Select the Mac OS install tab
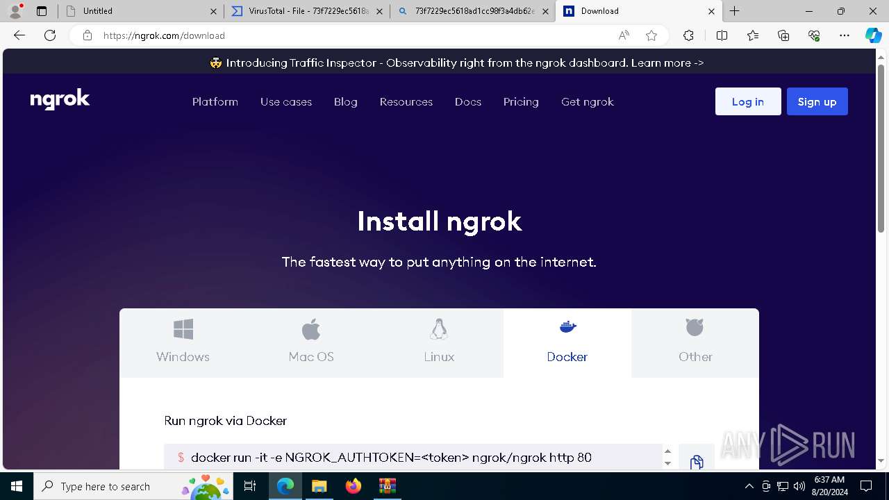Image resolution: width=889 pixels, height=500 pixels. pos(311,342)
